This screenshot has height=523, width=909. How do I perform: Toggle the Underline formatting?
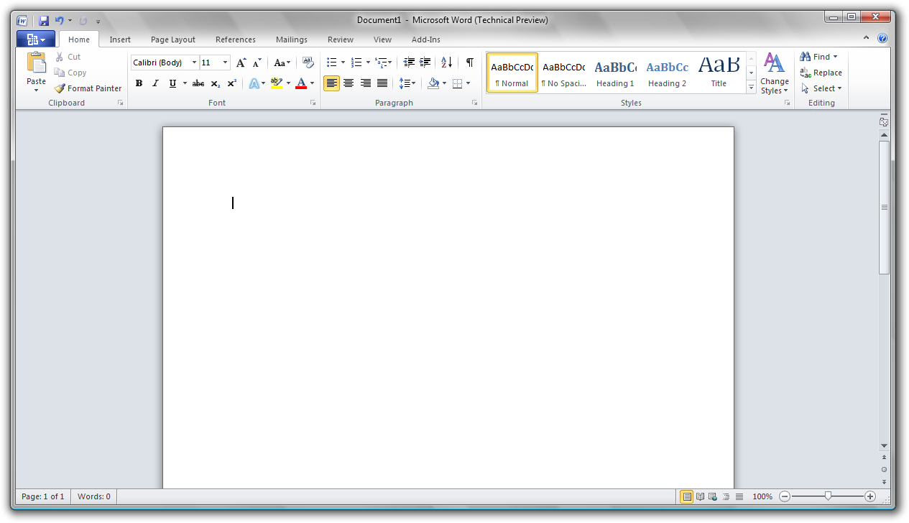pyautogui.click(x=172, y=83)
